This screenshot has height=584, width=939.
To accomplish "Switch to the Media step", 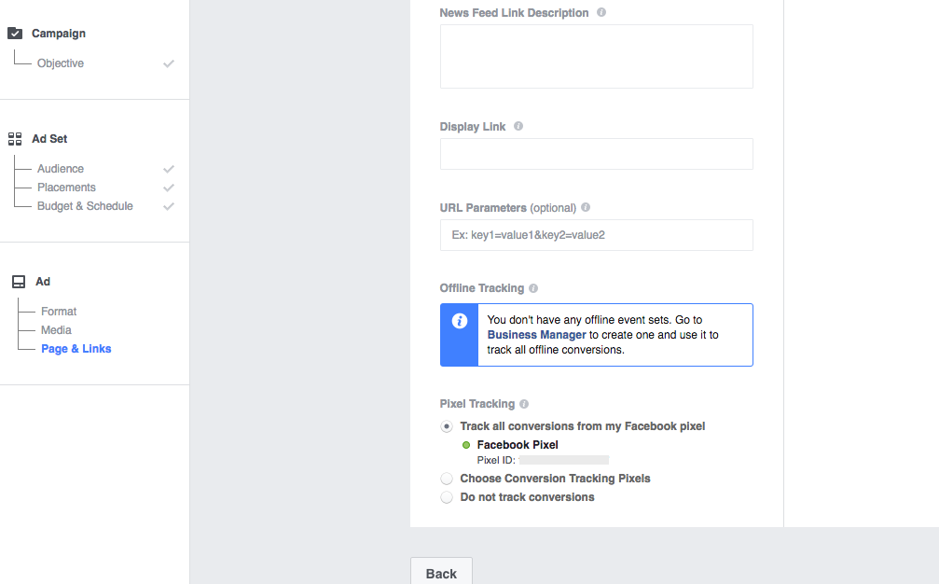I will coord(56,330).
